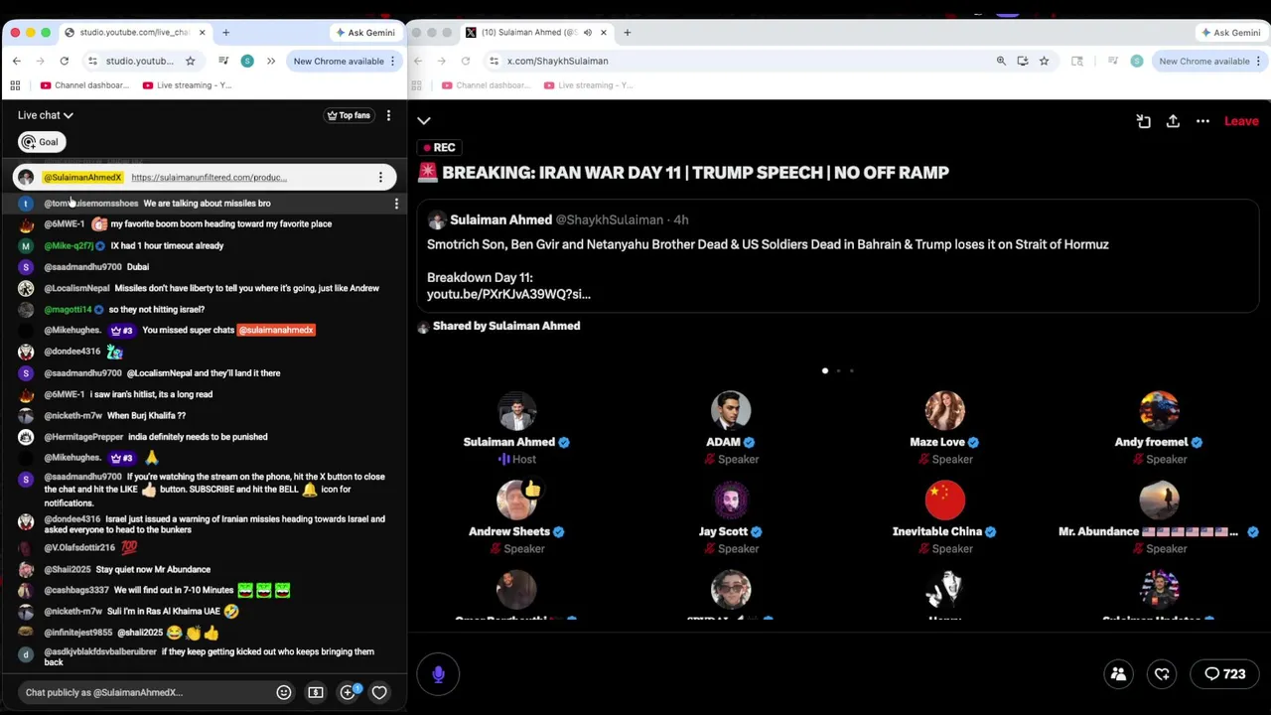Open the youtu.be breakdown link in post
The height and width of the screenshot is (715, 1271).
click(508, 294)
